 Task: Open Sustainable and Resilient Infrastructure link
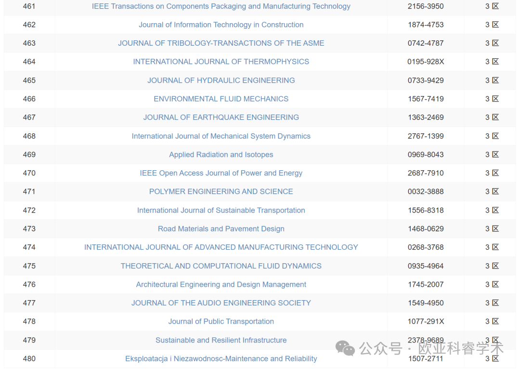tap(221, 340)
